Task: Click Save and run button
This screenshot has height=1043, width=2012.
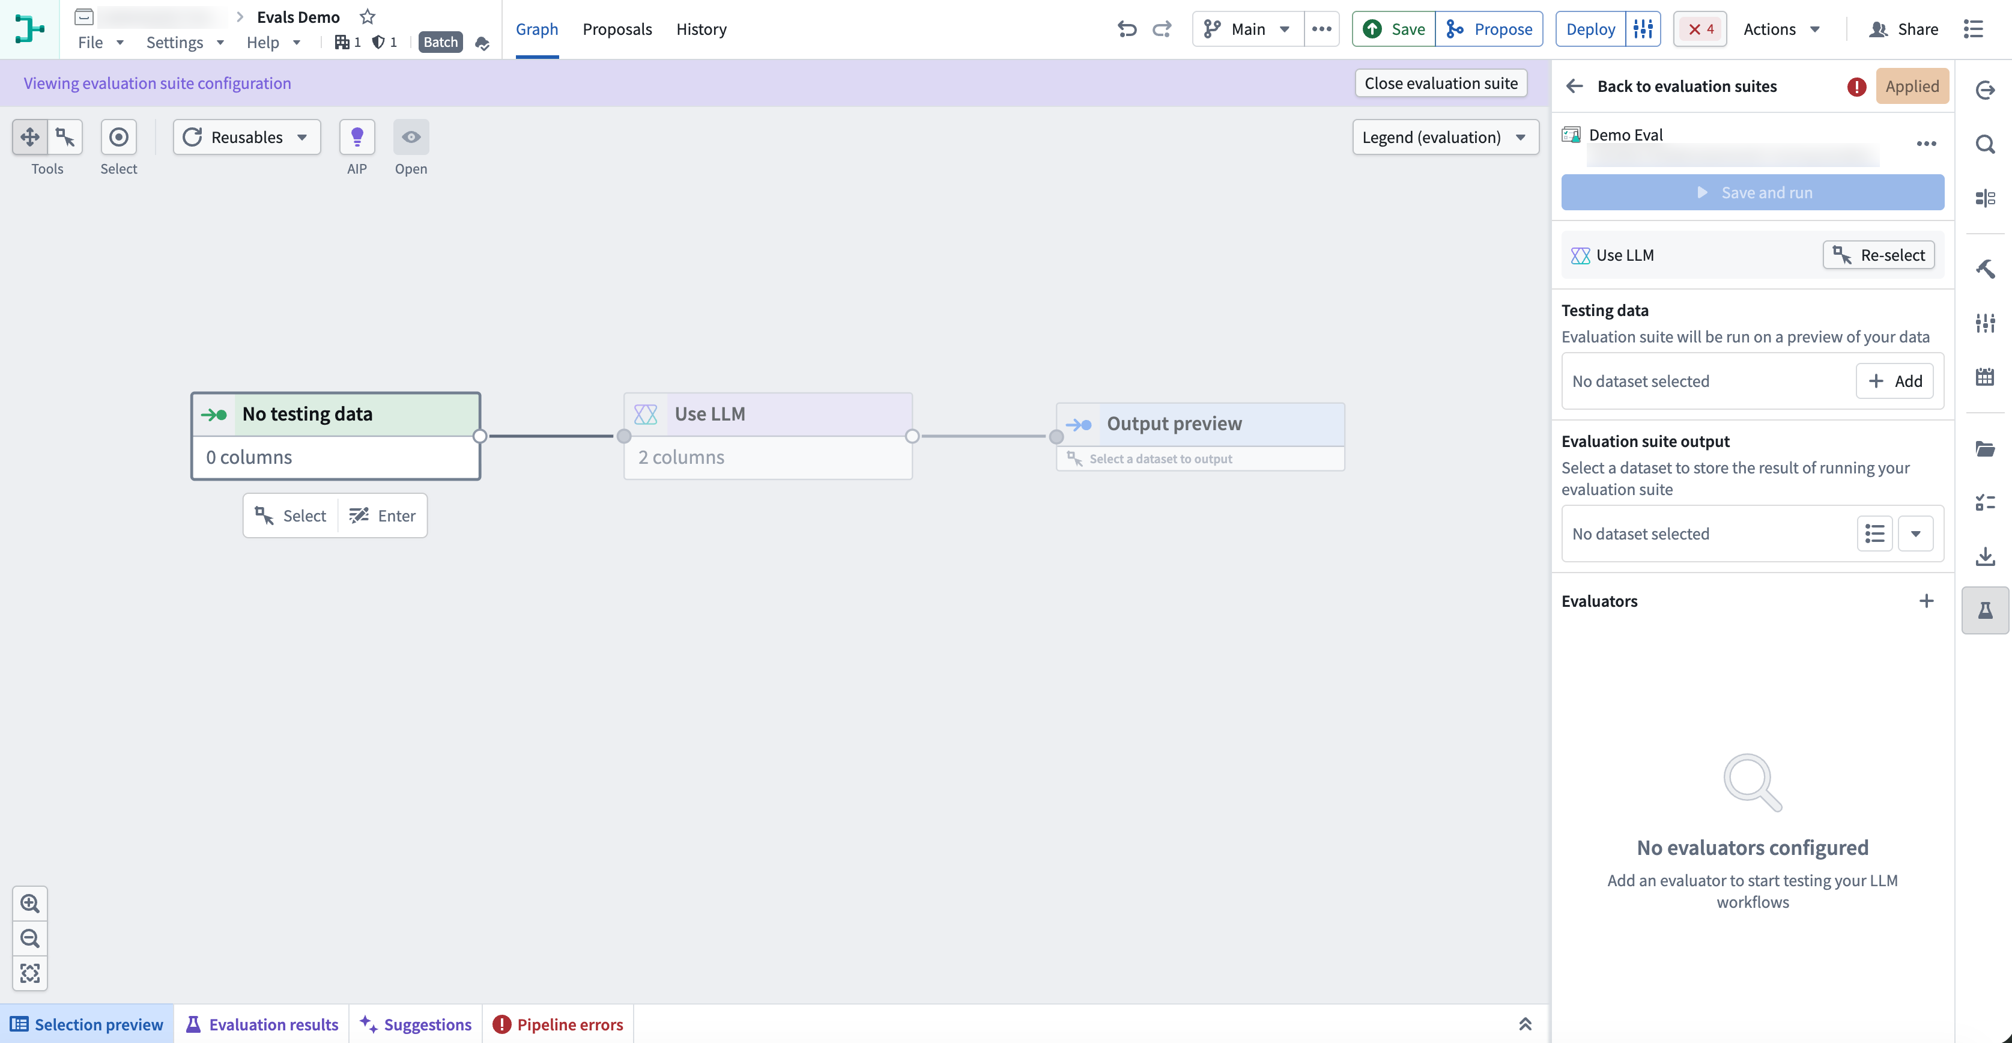Action: pos(1752,192)
